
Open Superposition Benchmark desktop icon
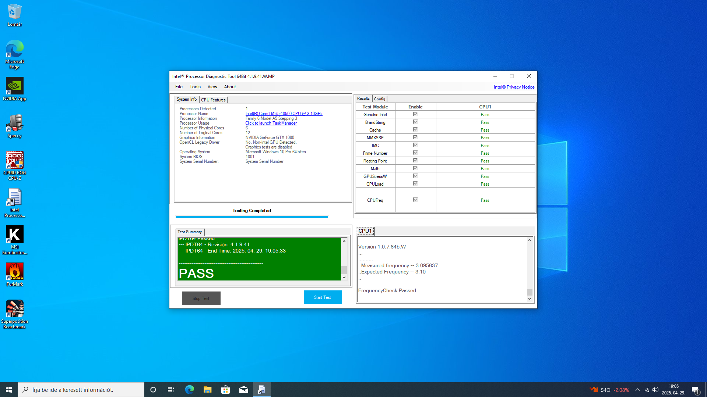[15, 314]
